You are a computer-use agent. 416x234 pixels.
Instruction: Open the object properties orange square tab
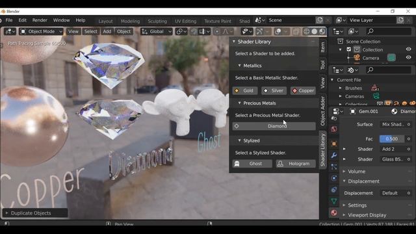tap(334, 144)
